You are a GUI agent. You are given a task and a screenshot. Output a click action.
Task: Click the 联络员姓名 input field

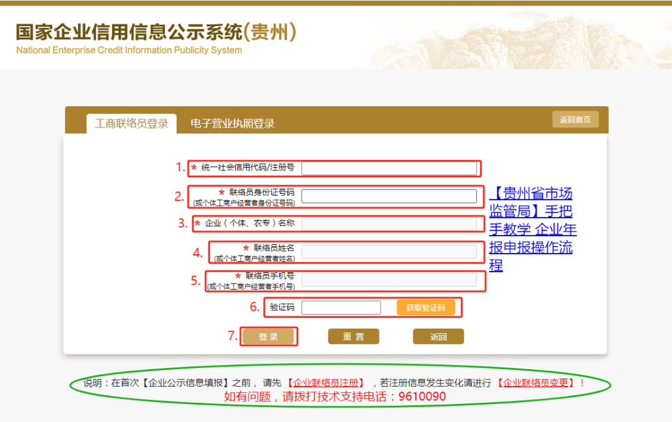pos(391,252)
